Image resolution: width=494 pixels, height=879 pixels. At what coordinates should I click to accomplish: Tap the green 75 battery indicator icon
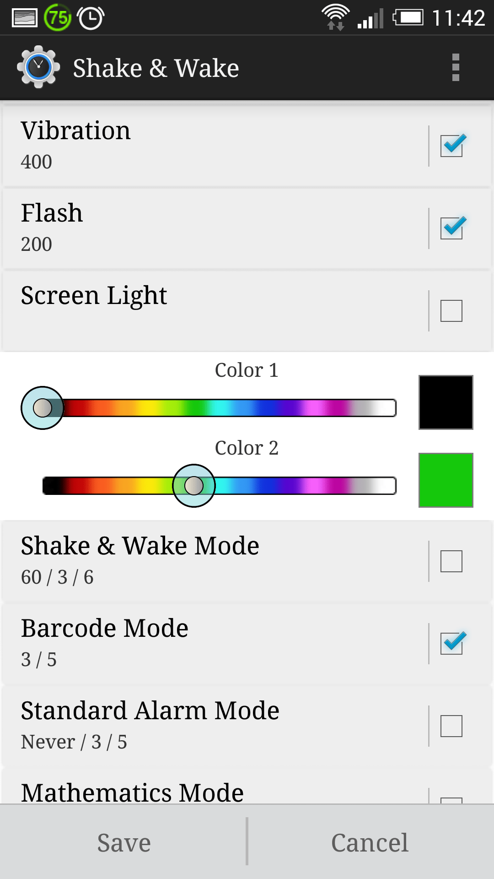(58, 18)
